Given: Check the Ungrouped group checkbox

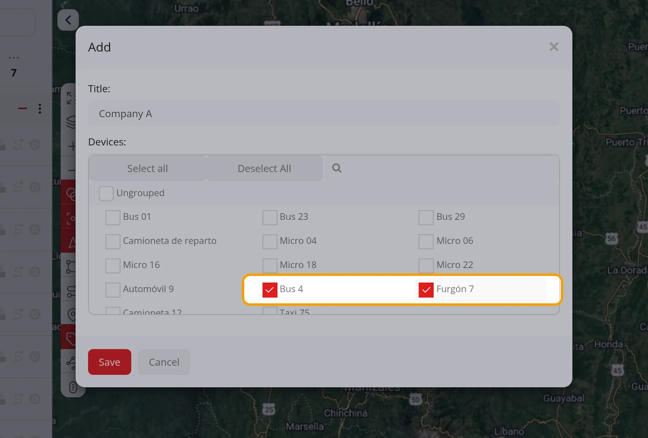Looking at the screenshot, I should [106, 193].
